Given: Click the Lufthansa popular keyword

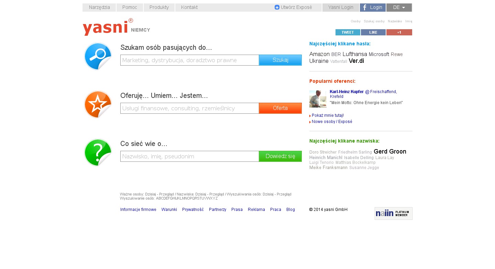Looking at the screenshot, I should point(355,54).
